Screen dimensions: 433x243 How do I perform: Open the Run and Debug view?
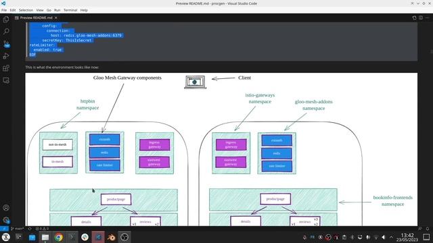pyautogui.click(x=6, y=56)
